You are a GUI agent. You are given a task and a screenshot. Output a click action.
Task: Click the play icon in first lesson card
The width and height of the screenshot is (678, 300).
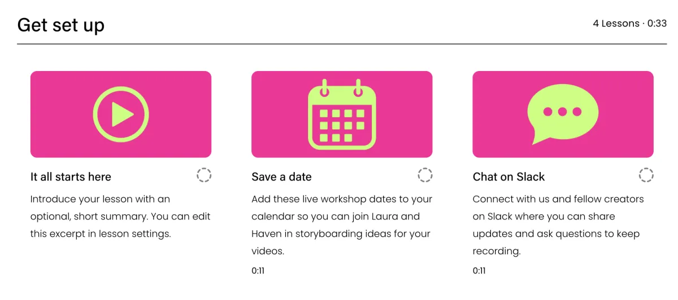(x=121, y=114)
